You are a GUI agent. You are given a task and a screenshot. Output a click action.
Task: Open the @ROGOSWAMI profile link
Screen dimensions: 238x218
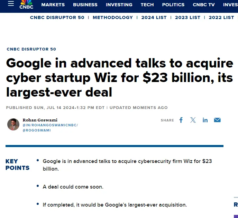(x=37, y=130)
